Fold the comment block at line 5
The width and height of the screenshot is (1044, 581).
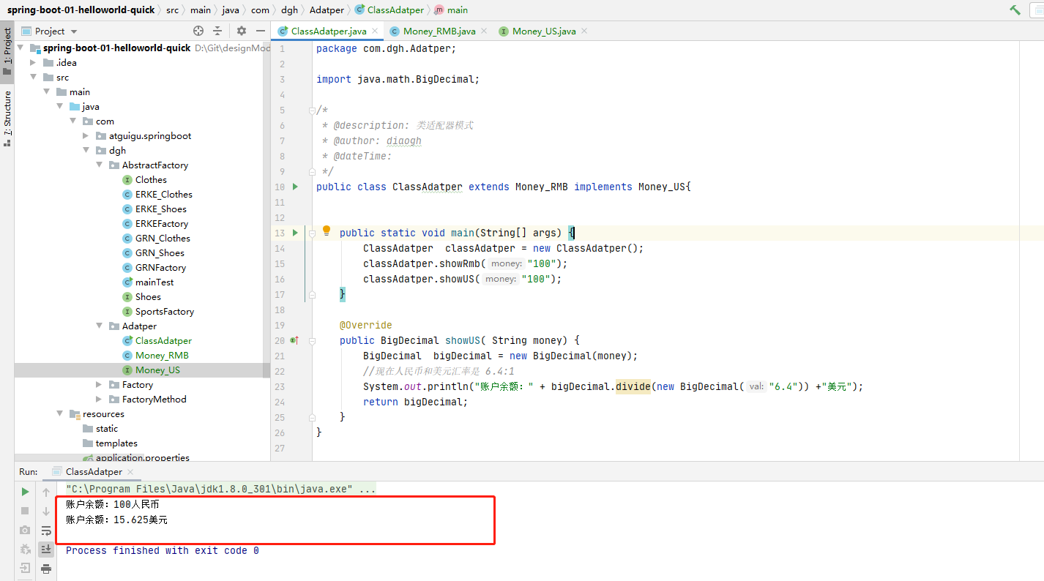(x=313, y=110)
